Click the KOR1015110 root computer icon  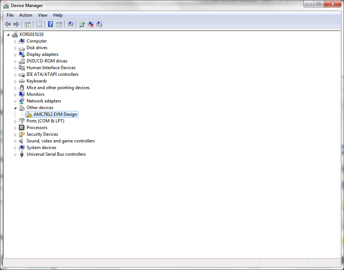15,34
